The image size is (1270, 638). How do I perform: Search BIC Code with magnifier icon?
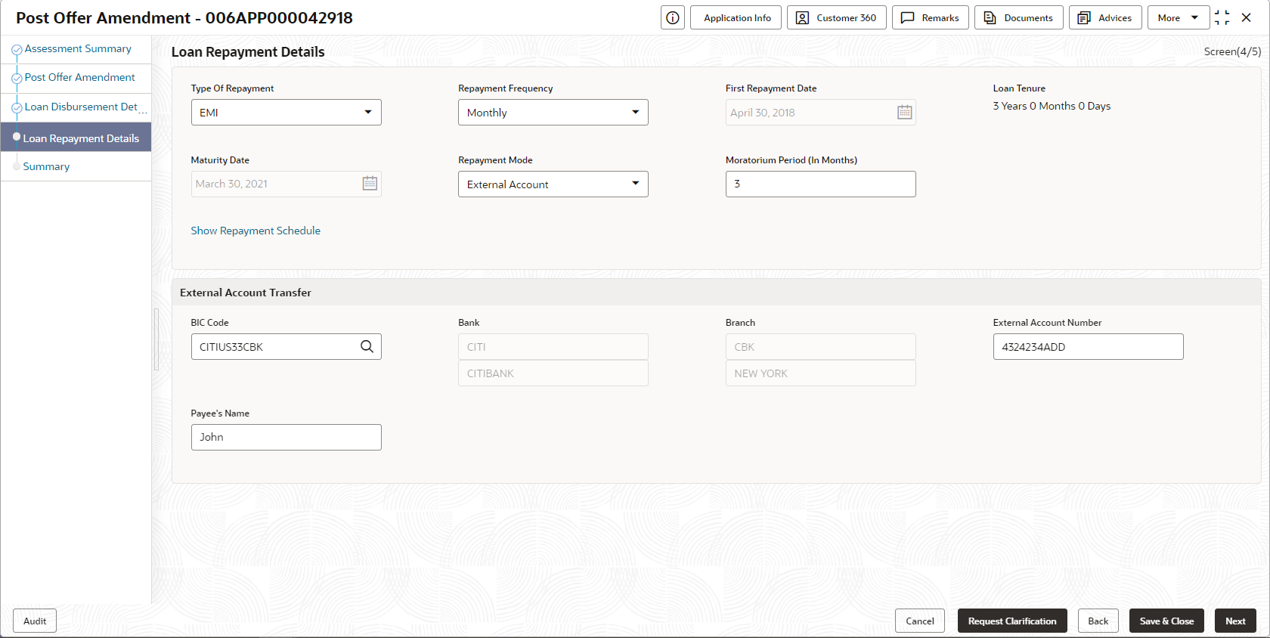tap(367, 347)
